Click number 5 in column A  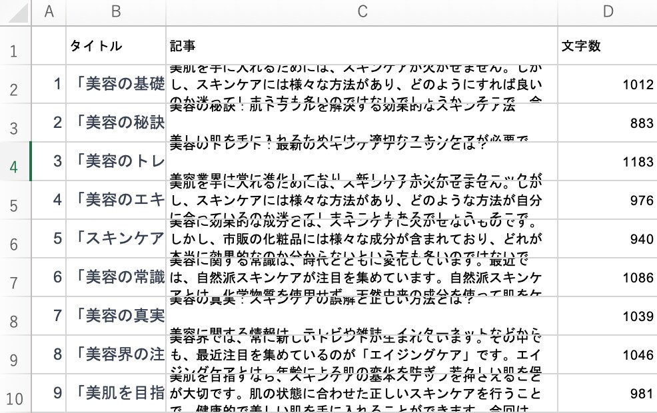(49, 238)
